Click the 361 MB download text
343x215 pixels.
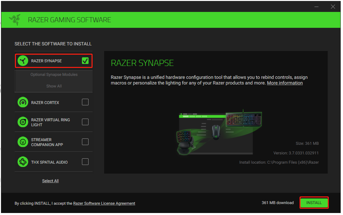tap(278, 203)
